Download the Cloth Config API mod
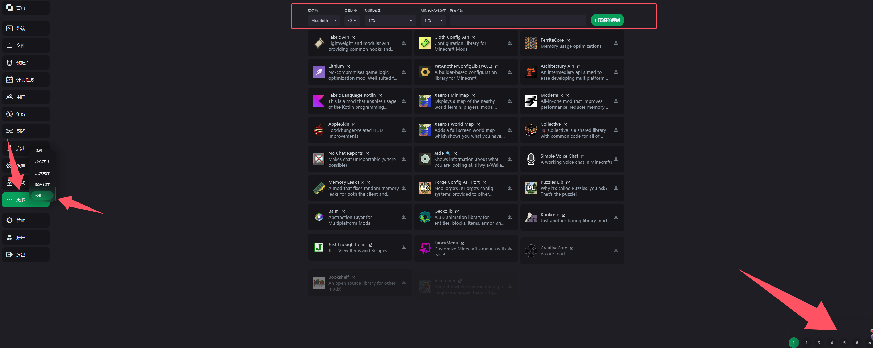Viewport: 873px width, 348px height. coord(510,43)
